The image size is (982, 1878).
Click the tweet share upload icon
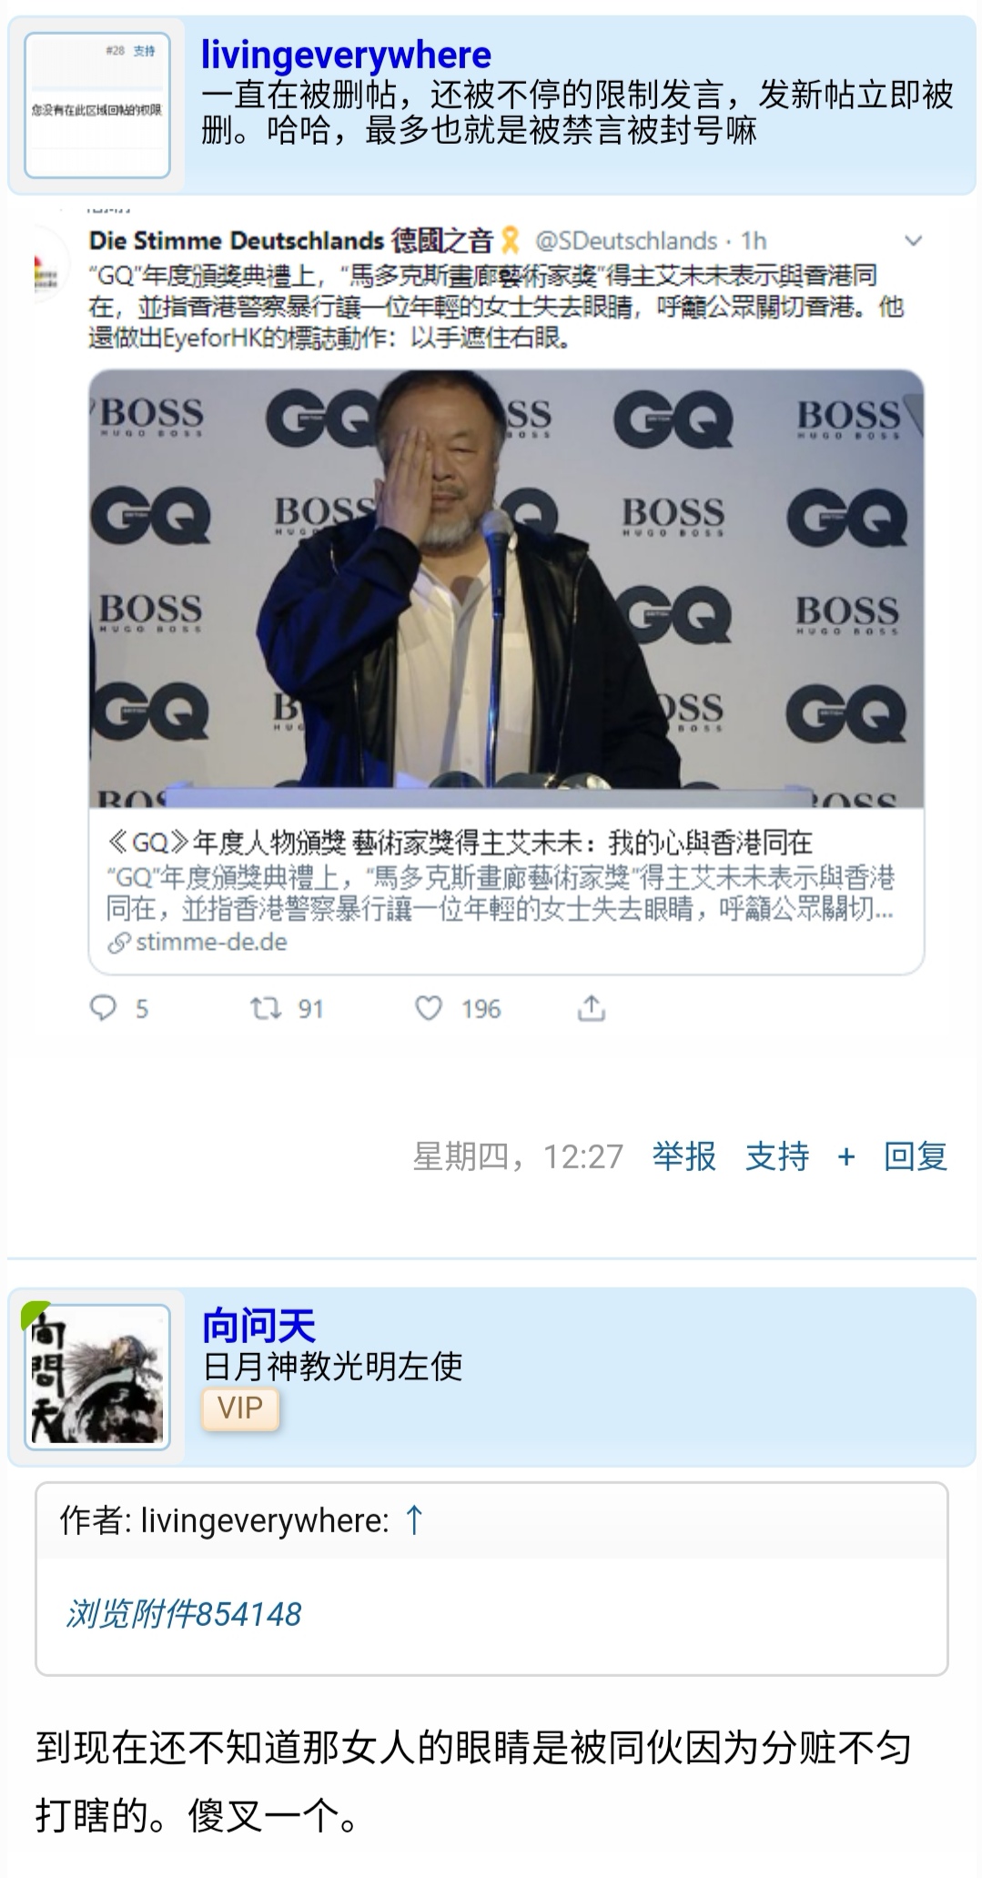(591, 1007)
